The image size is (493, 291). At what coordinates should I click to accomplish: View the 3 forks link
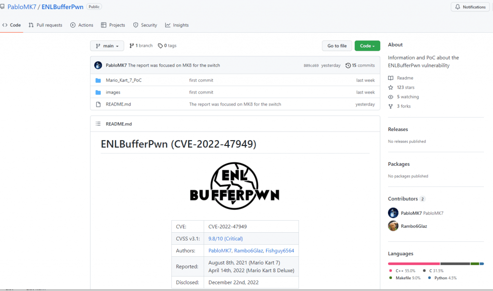[x=404, y=106]
